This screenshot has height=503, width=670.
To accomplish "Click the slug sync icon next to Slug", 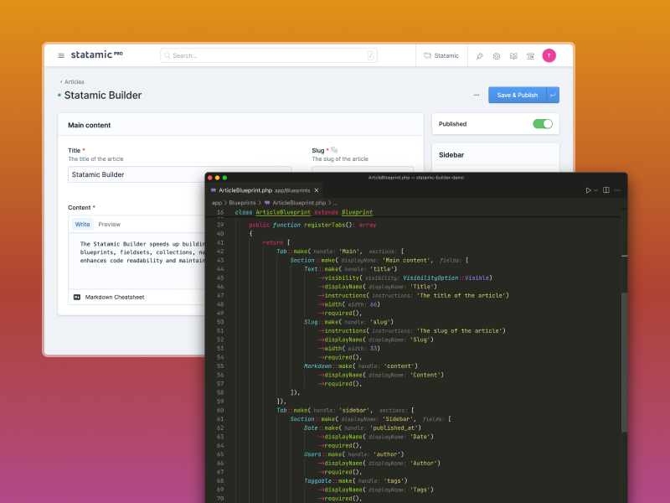I will (x=334, y=150).
